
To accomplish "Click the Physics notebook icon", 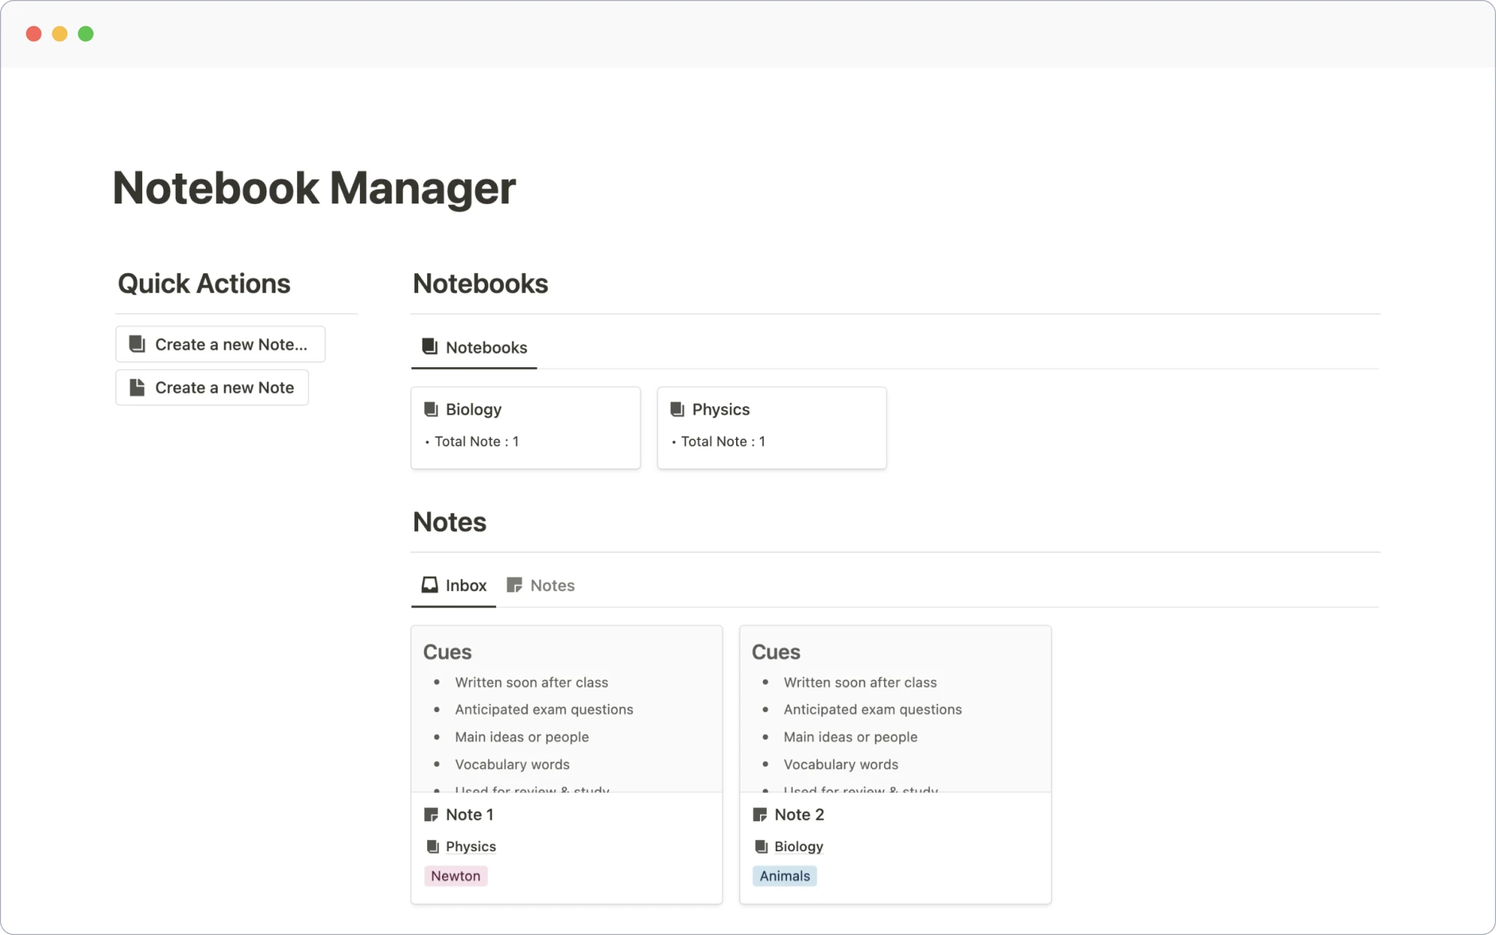I will [678, 409].
